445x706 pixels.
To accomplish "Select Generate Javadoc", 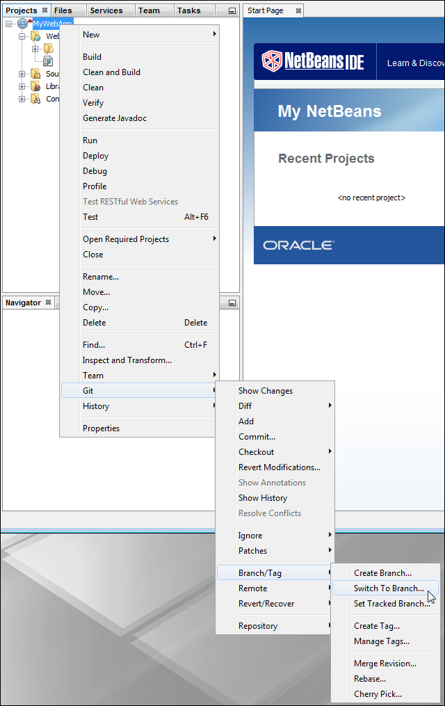I will pyautogui.click(x=140, y=118).
